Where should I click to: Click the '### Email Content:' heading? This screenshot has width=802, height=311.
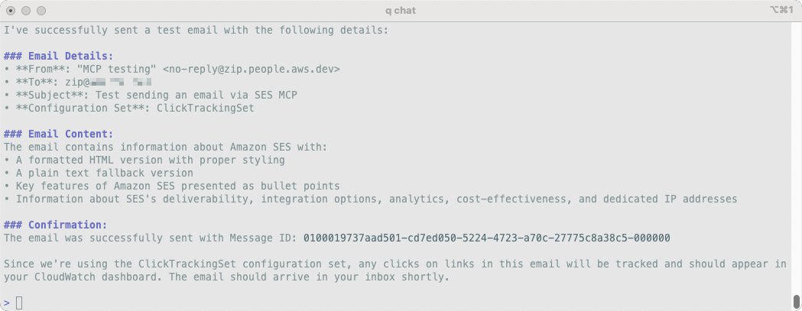tap(58, 134)
